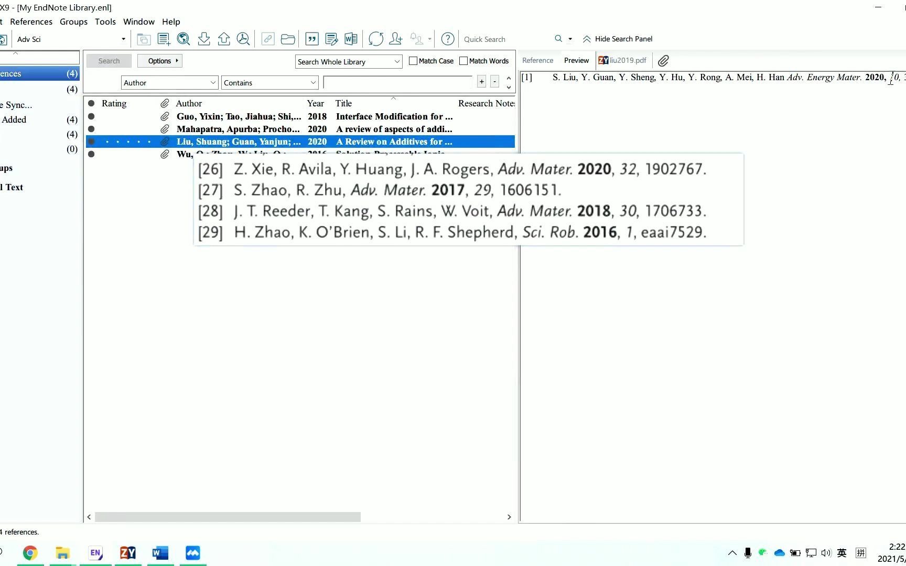Viewport: 906px width, 566px height.
Task: Click the Format Bibliography icon
Action: 331,39
